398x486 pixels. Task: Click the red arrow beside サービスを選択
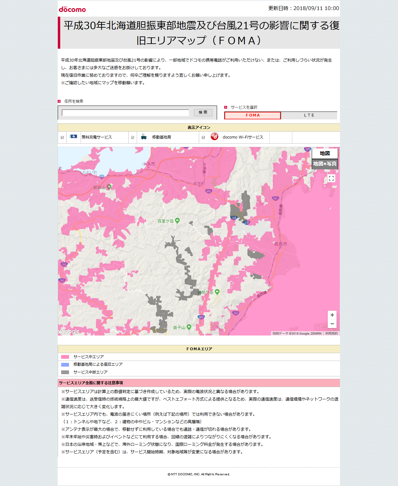[x=226, y=107]
